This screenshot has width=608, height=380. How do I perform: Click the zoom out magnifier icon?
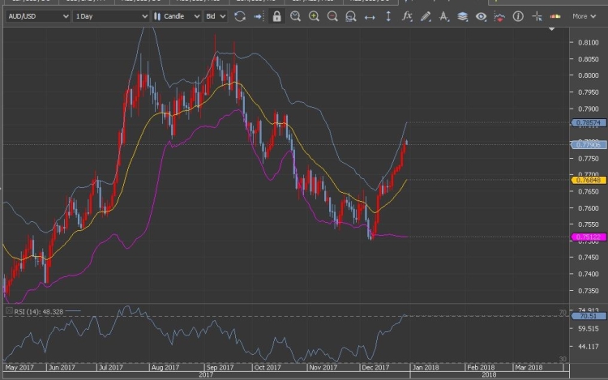(x=332, y=16)
